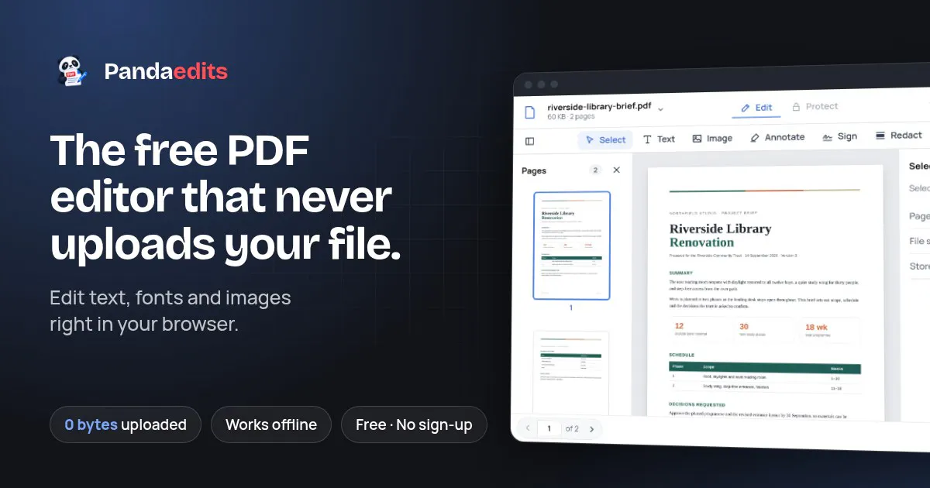Click the "SUMMARY" section heading
930x488 pixels.
click(x=681, y=273)
